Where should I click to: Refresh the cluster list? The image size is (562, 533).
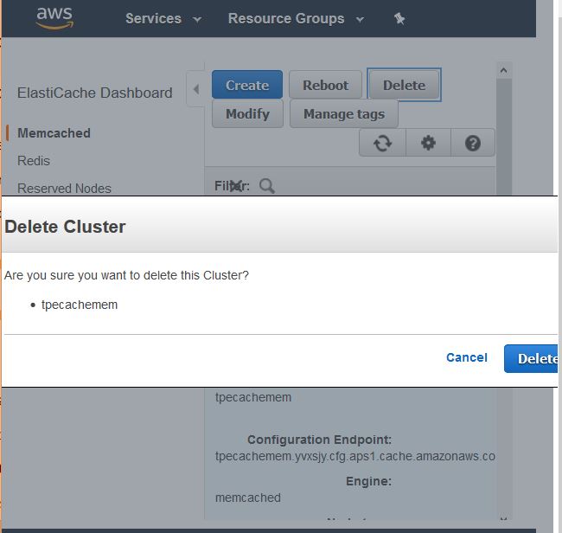point(382,144)
